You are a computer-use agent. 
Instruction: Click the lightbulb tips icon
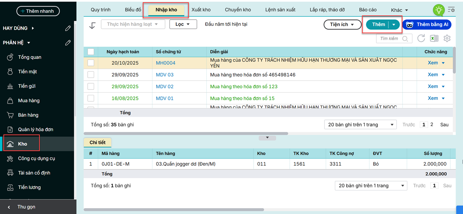pyautogui.click(x=438, y=10)
